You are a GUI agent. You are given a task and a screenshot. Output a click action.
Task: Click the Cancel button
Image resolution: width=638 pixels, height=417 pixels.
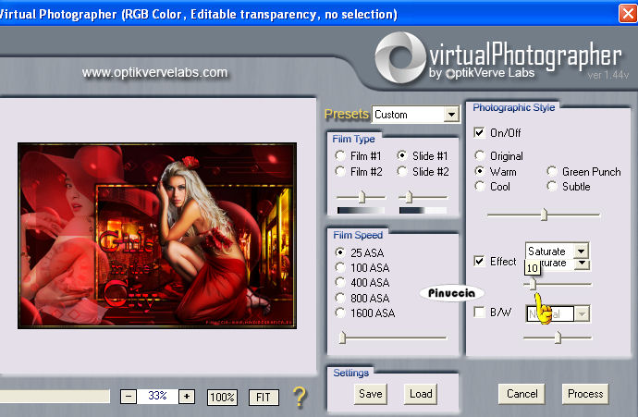[x=521, y=394]
